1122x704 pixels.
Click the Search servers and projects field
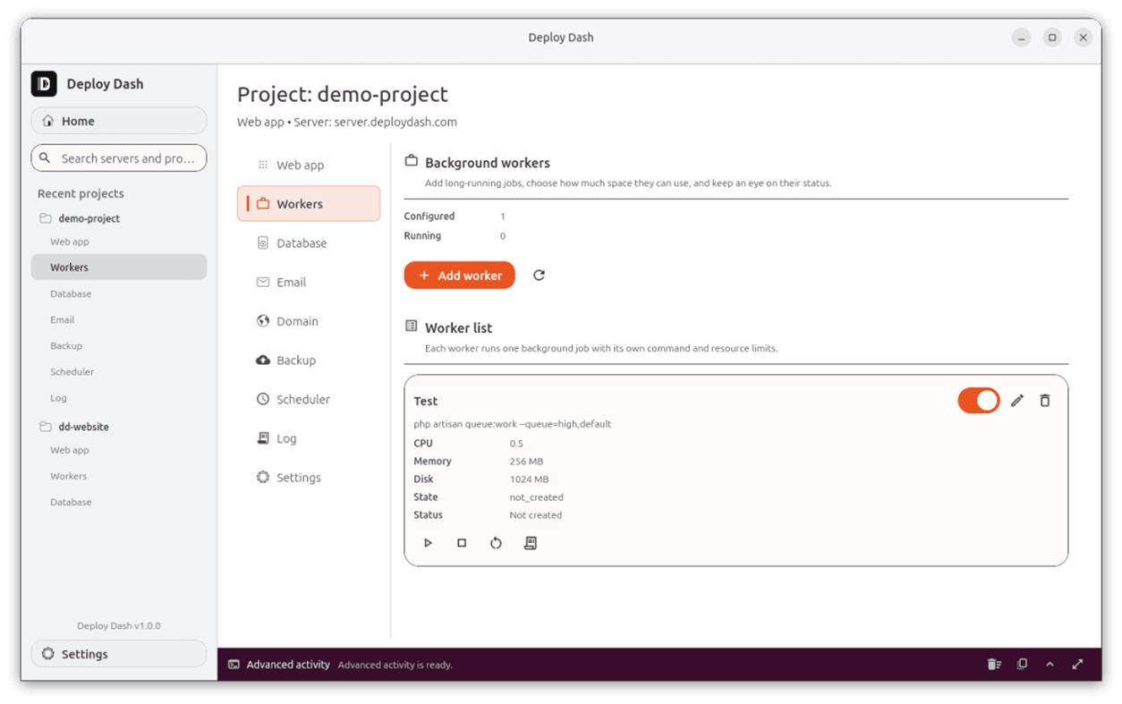coord(119,158)
